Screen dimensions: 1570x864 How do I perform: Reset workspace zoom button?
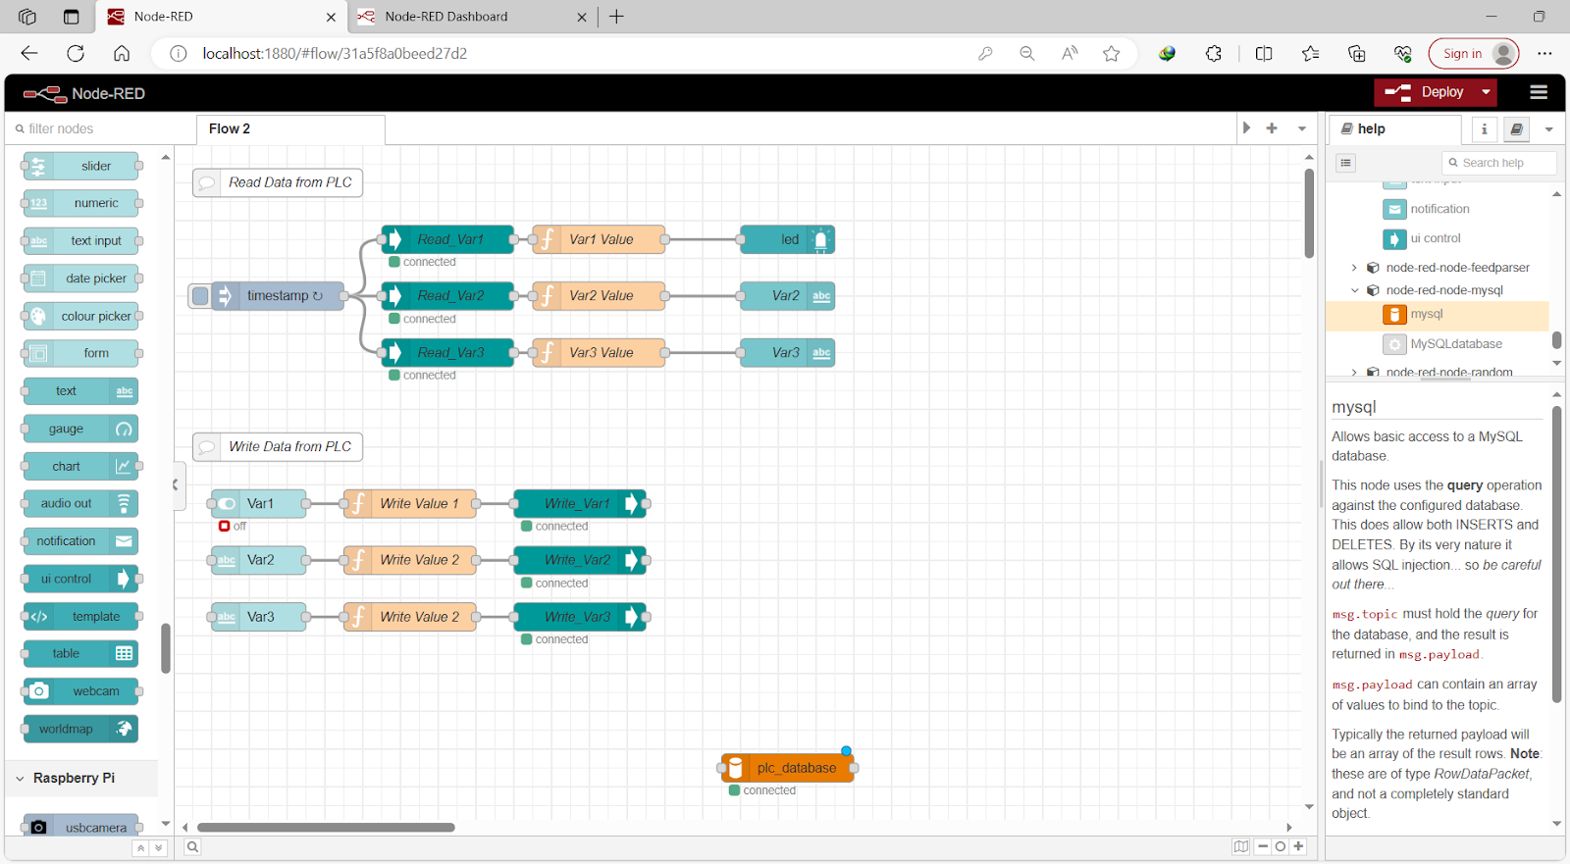(1281, 847)
